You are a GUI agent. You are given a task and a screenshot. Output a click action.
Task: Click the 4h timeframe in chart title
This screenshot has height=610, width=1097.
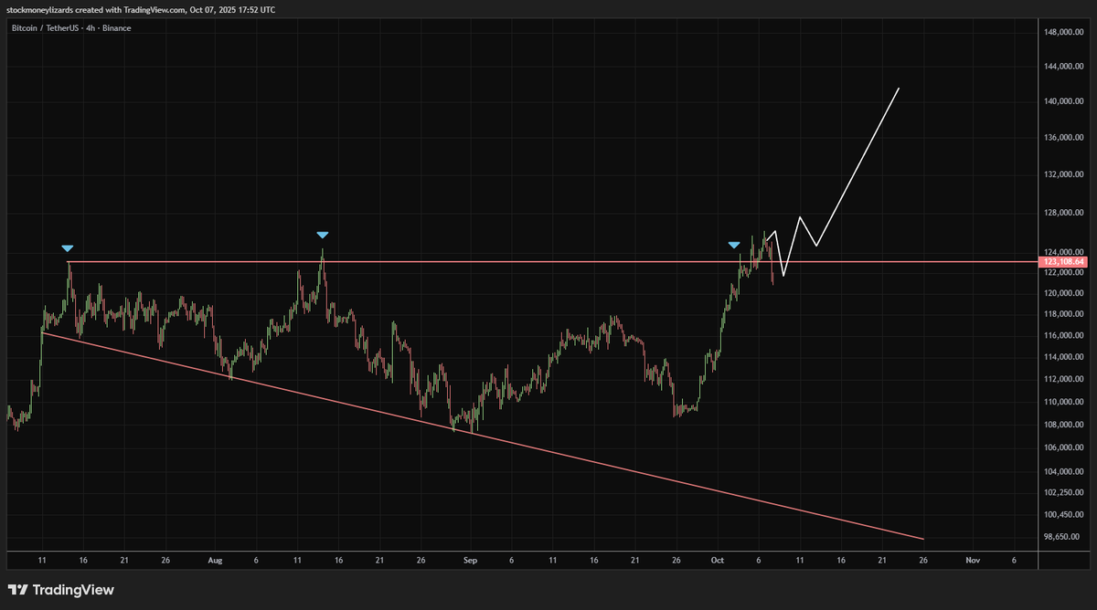click(x=89, y=28)
